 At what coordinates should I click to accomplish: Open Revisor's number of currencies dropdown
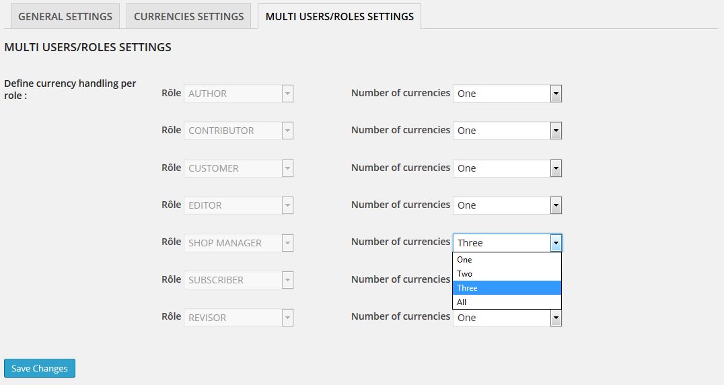(x=507, y=318)
